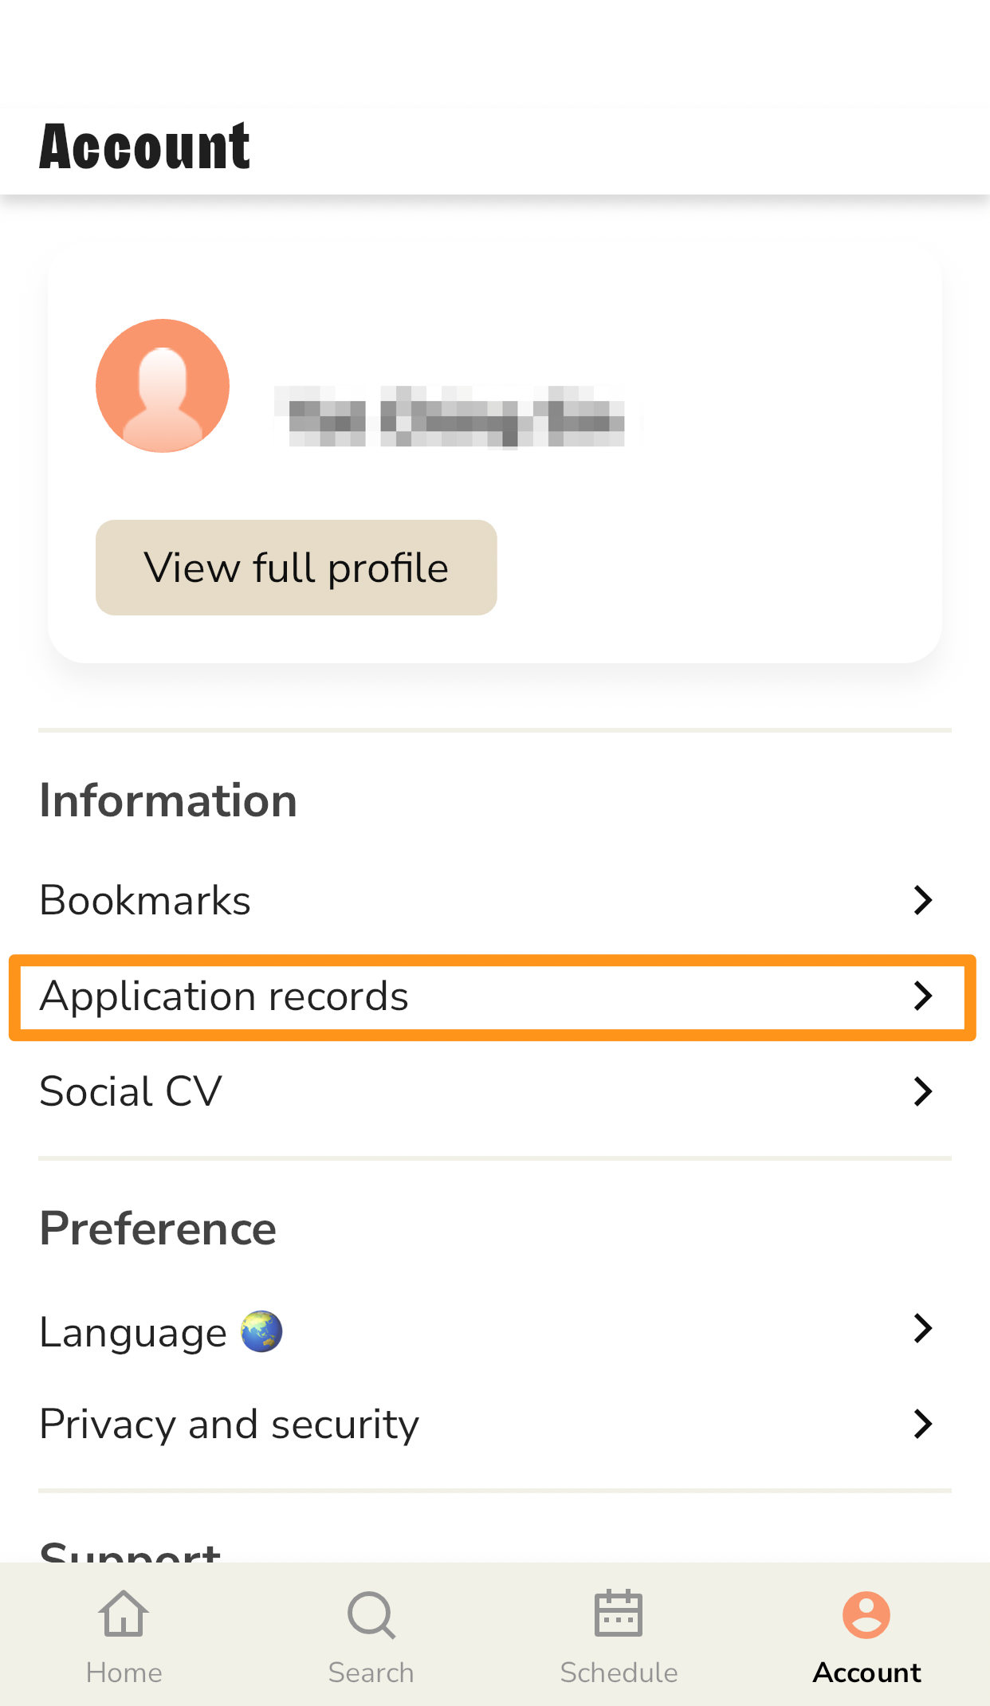This screenshot has height=1706, width=990.
Task: Expand the Bookmarks chevron arrow
Action: tap(923, 900)
